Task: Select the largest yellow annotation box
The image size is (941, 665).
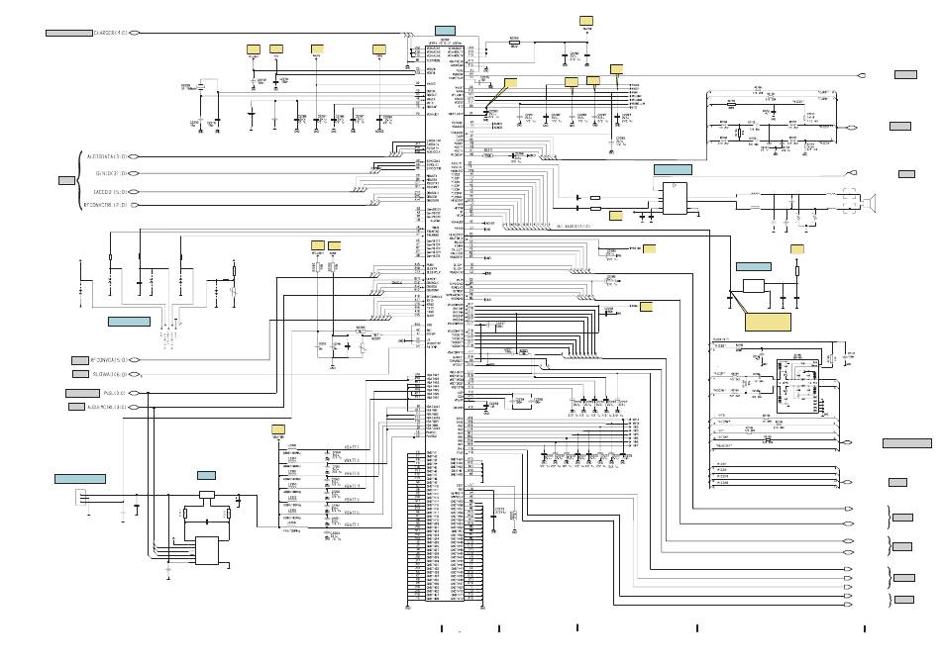Action: 768,322
